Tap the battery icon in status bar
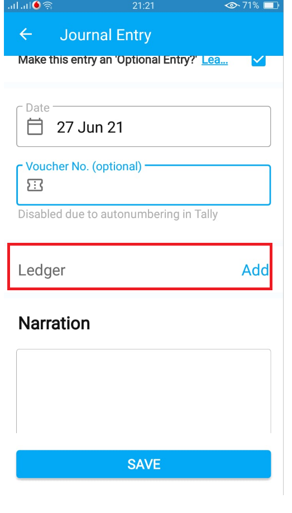The image size is (292, 513). coord(271,6)
